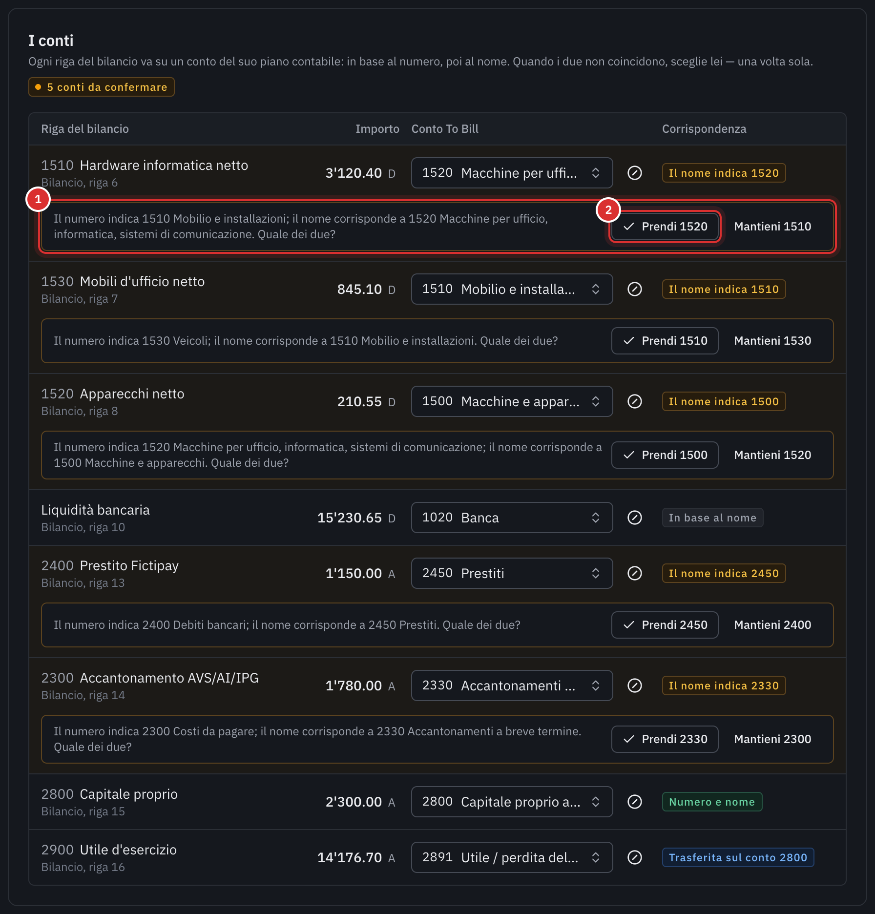
Task: Click the ignore icon in Apparecchi netto row
Action: click(x=634, y=401)
